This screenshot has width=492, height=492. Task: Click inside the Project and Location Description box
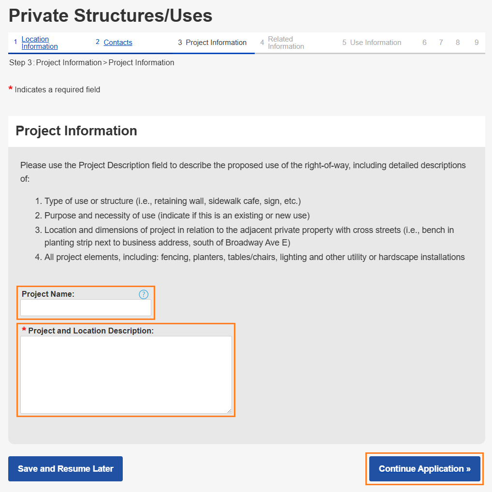[126, 375]
